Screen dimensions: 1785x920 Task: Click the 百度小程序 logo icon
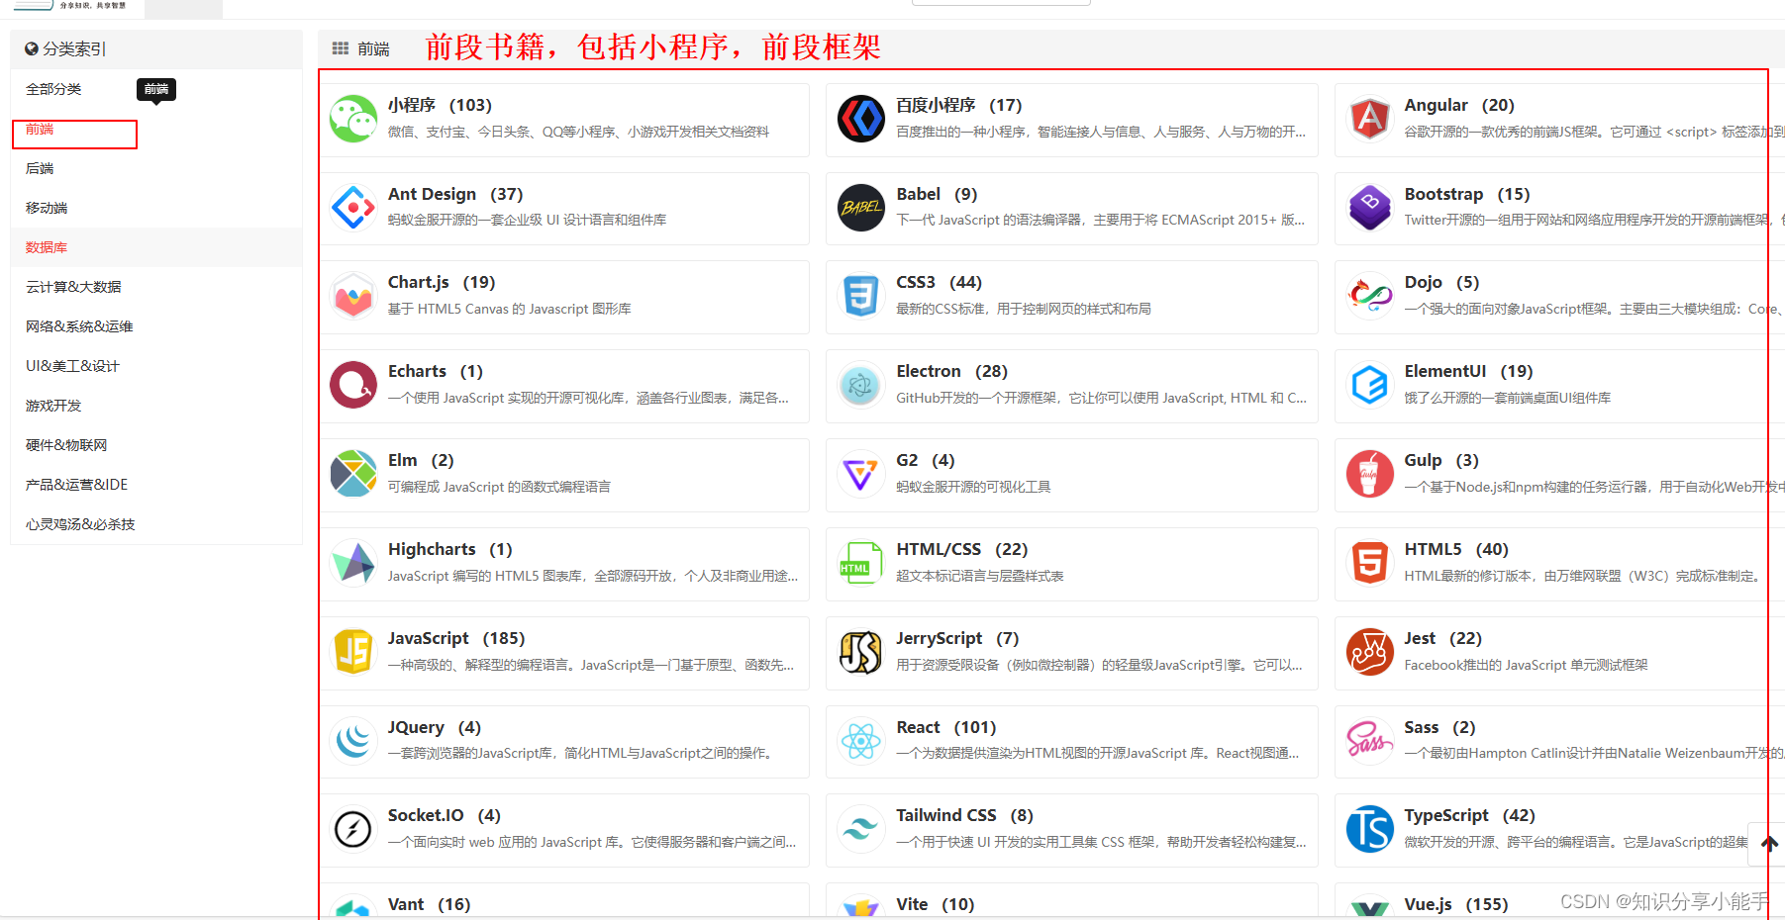click(861, 119)
